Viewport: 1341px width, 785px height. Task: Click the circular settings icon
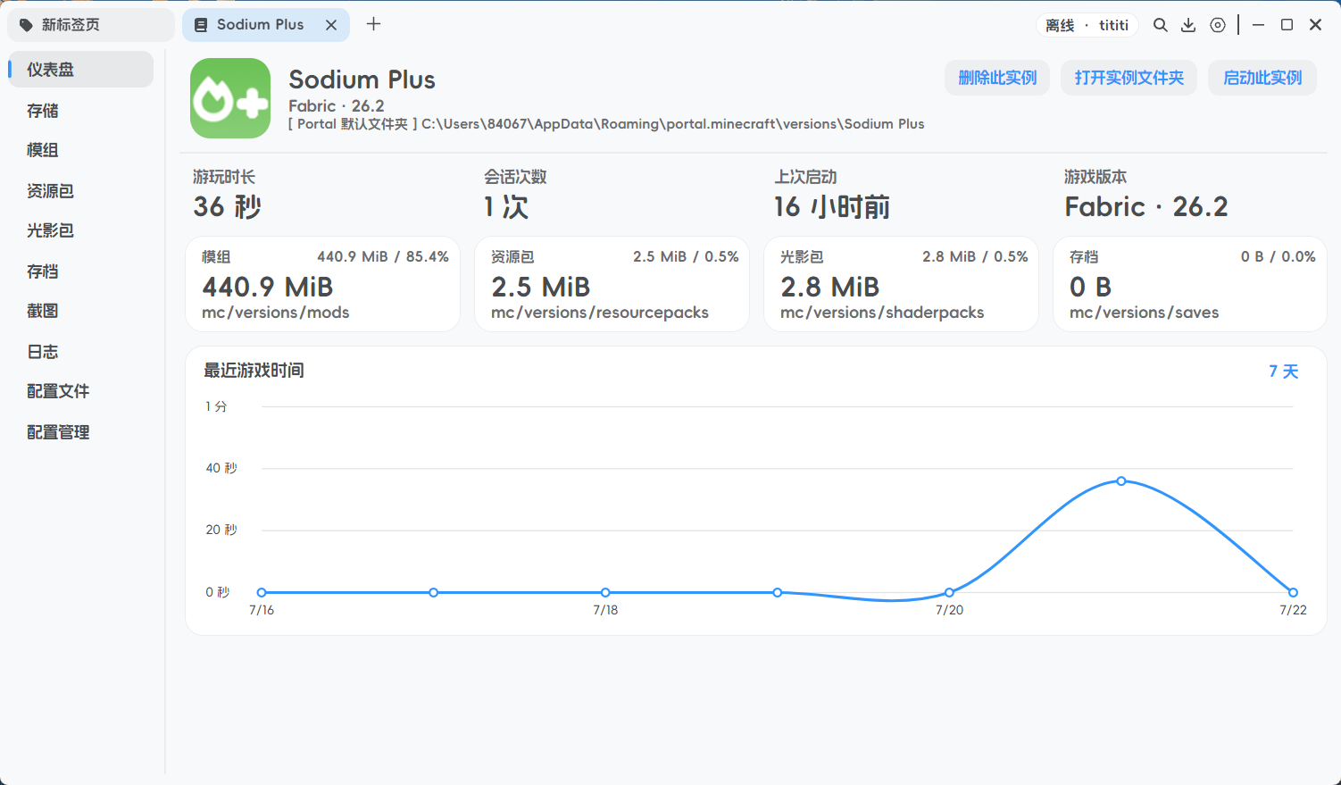pyautogui.click(x=1218, y=25)
